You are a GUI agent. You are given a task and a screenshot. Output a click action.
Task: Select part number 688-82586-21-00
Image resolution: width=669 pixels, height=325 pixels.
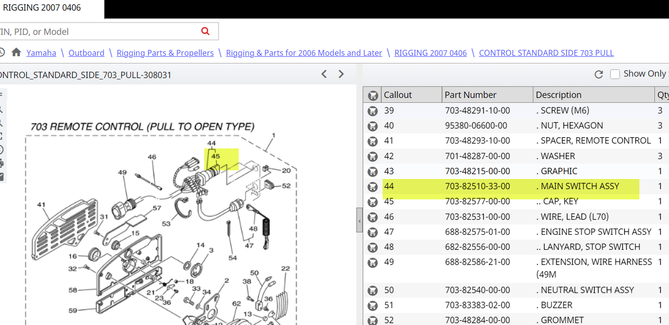pyautogui.click(x=477, y=262)
